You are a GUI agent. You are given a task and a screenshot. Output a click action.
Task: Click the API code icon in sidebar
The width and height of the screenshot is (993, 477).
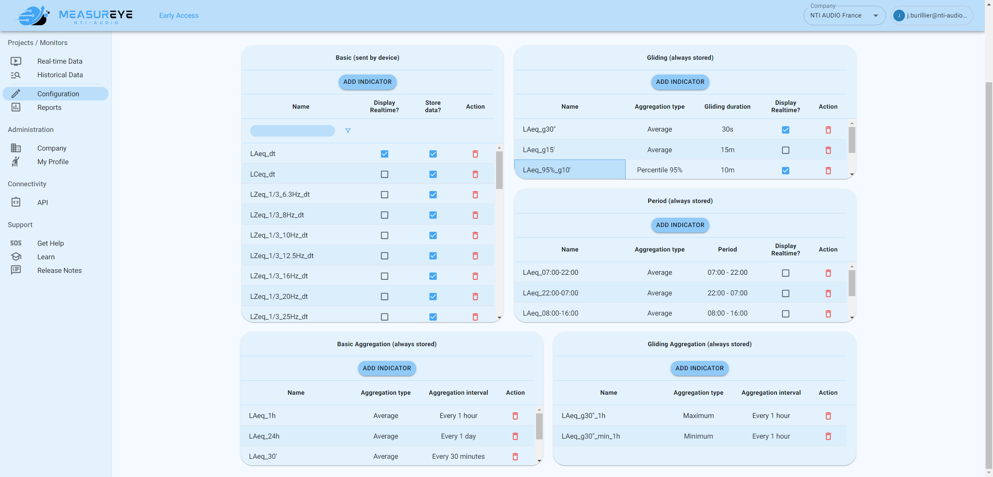(16, 202)
